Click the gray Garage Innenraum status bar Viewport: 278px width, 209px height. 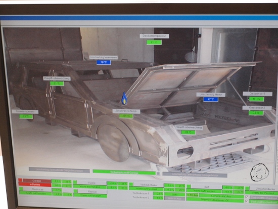point(59,170)
